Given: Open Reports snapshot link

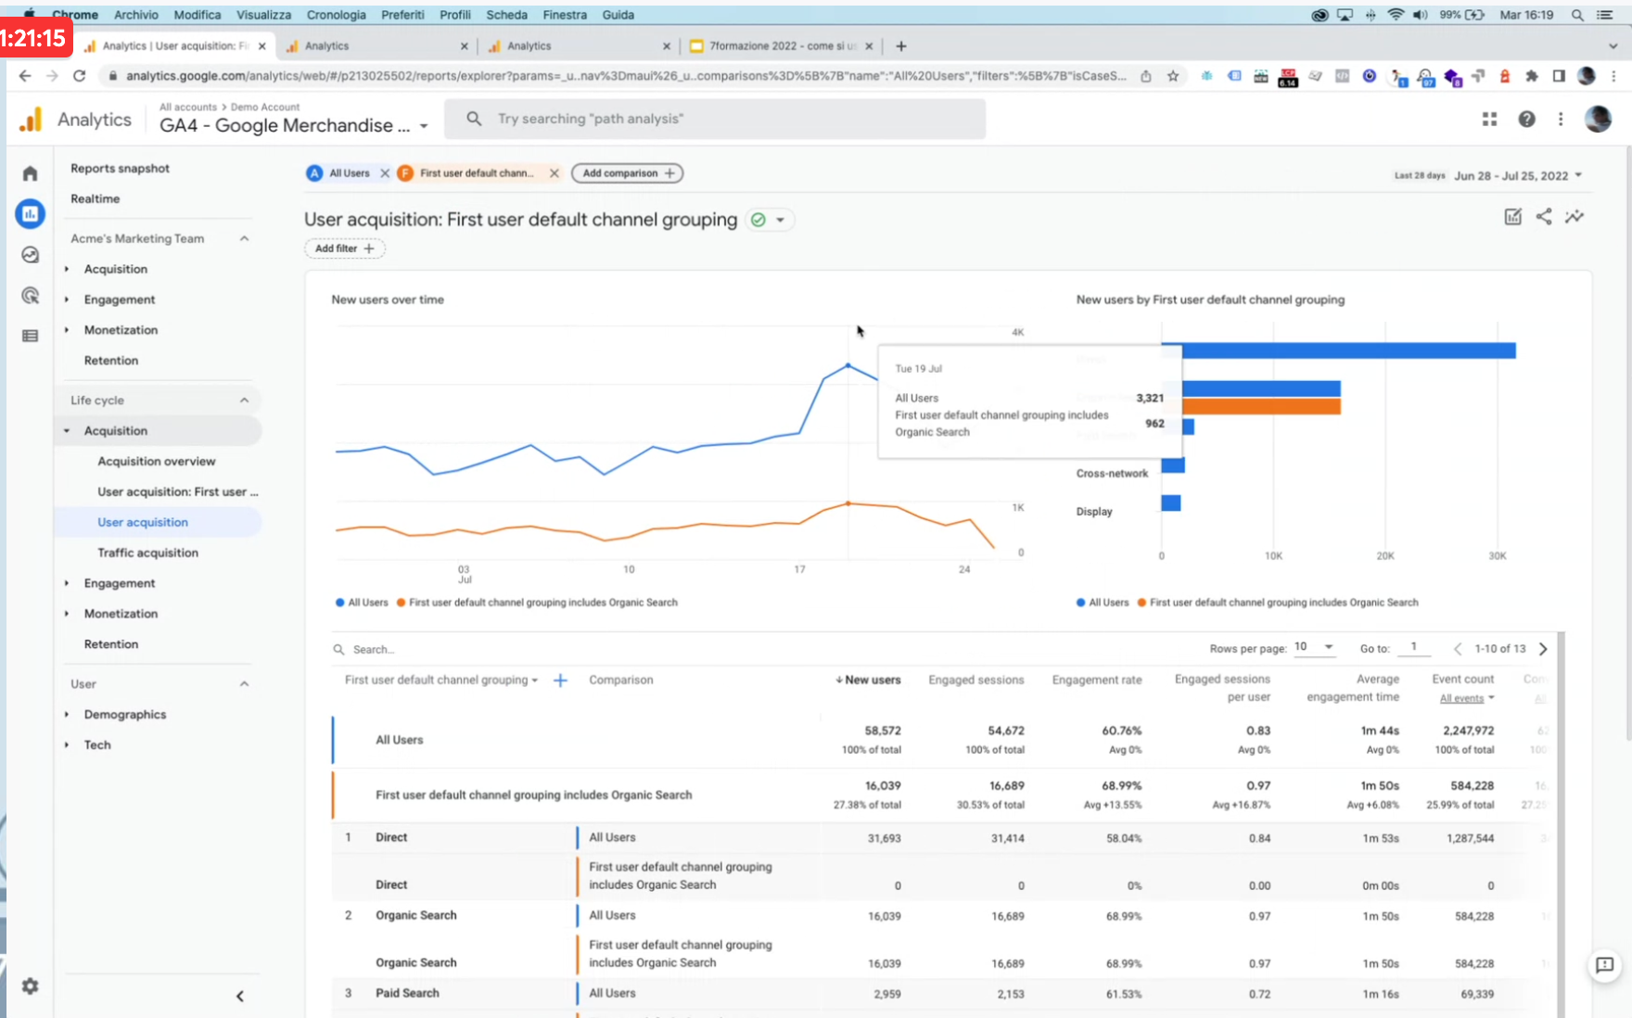Looking at the screenshot, I should [120, 168].
